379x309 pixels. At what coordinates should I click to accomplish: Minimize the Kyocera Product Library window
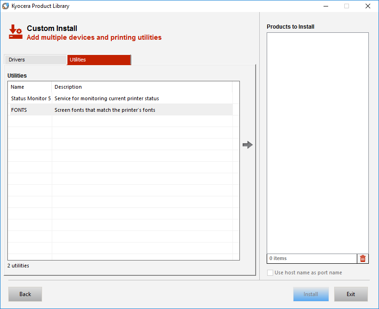point(325,6)
